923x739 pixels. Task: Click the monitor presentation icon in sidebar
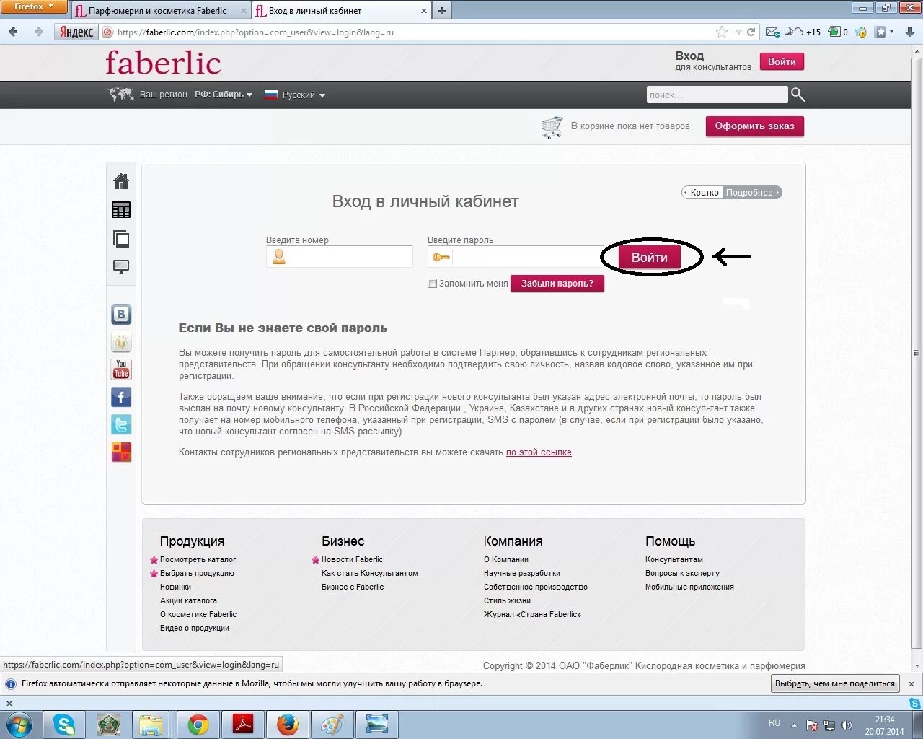point(121,267)
